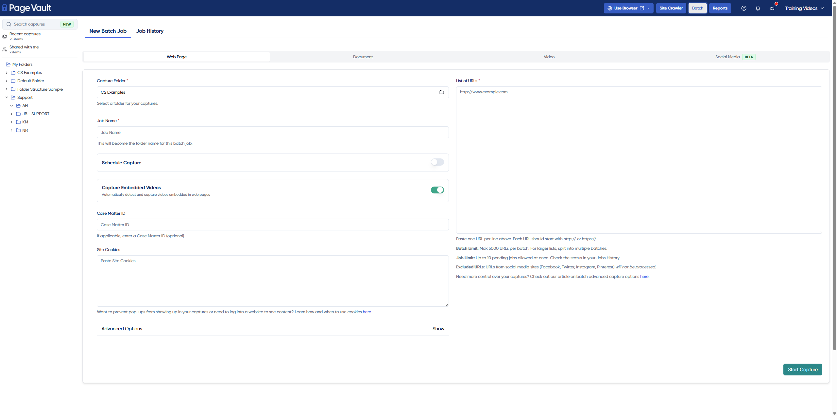The width and height of the screenshot is (837, 416).
Task: Show the Advanced Options section
Action: point(438,329)
